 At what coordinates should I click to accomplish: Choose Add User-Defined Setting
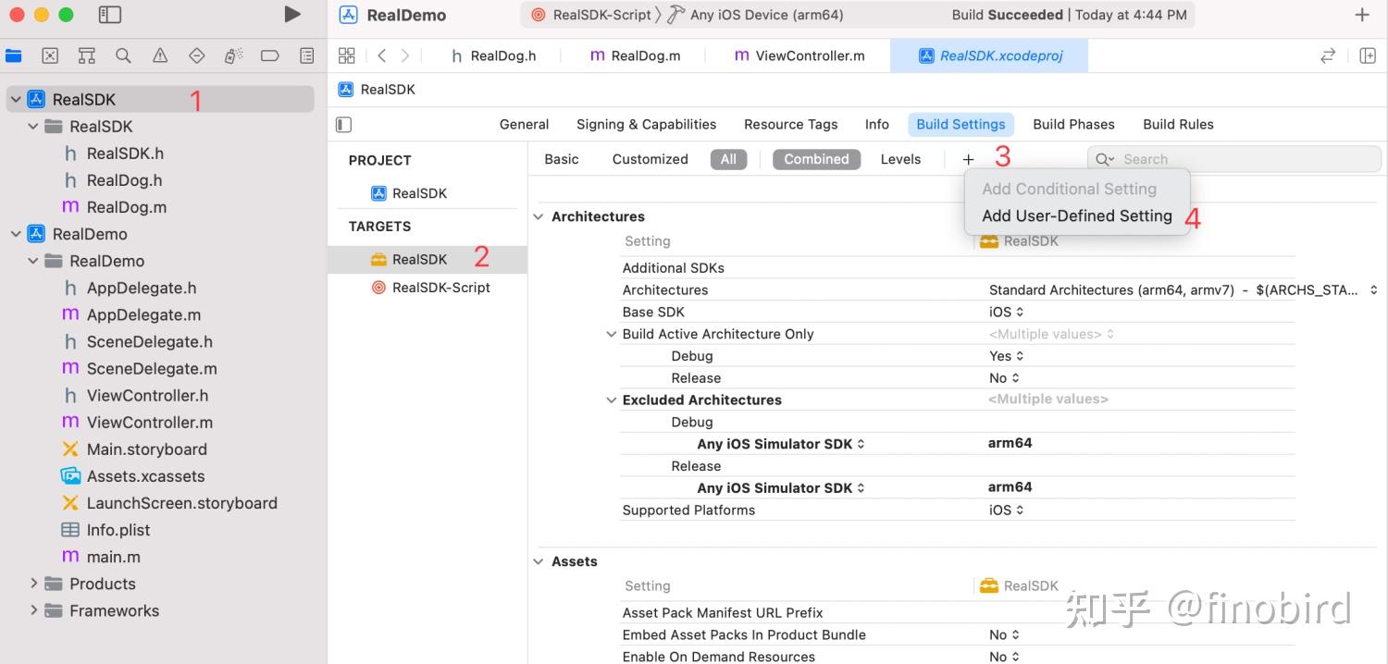coord(1077,215)
